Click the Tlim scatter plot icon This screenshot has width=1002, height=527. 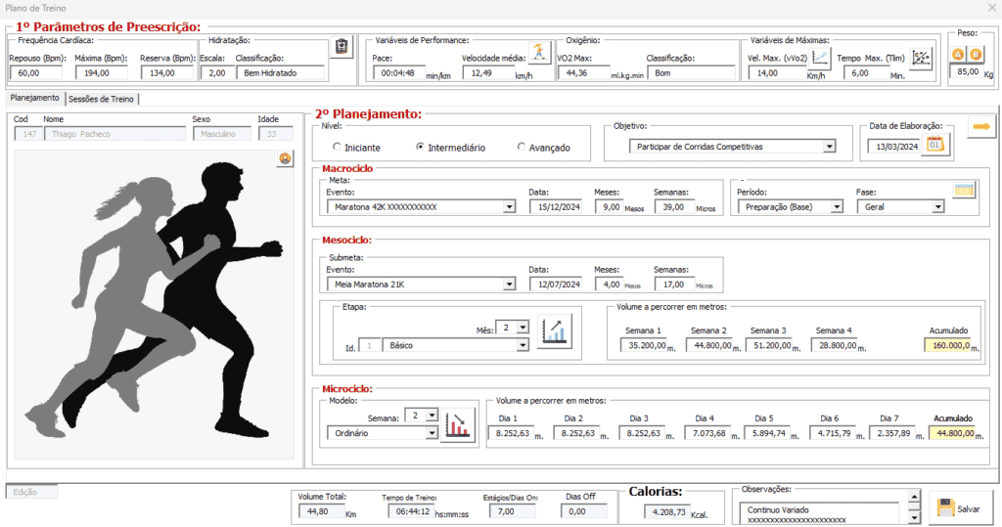[x=921, y=58]
